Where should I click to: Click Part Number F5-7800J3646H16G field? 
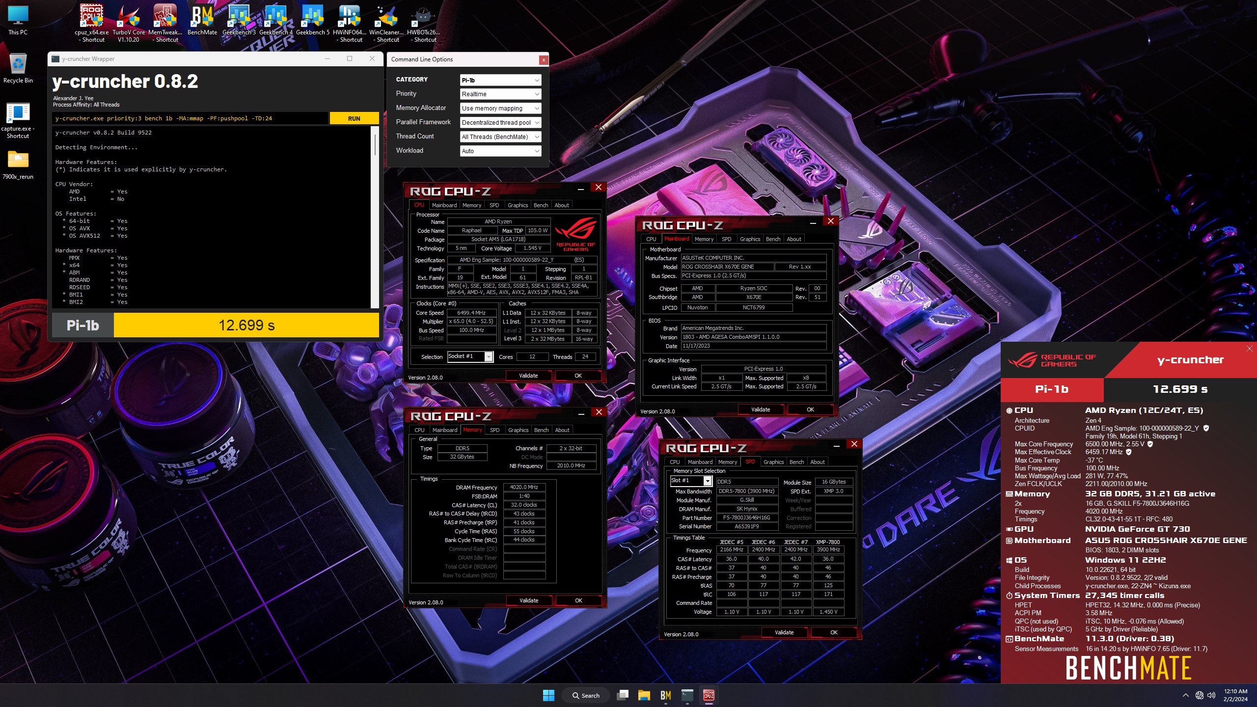pos(746,518)
